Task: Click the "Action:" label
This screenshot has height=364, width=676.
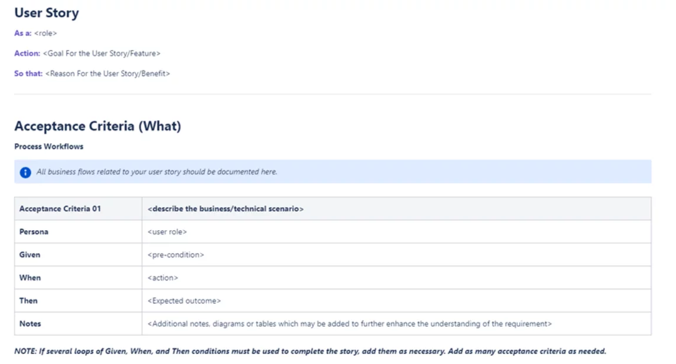Action: tap(27, 53)
